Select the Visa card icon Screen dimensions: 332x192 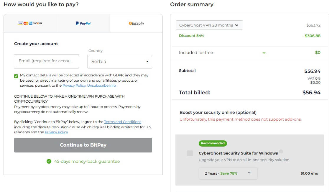click(x=20, y=23)
